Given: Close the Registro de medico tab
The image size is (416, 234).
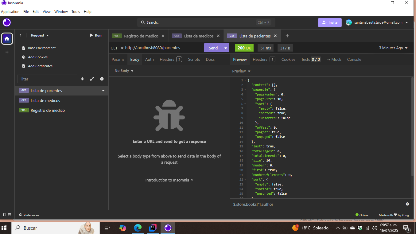Looking at the screenshot, I should [x=163, y=36].
